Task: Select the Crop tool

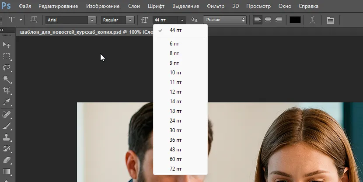Action: point(7,90)
